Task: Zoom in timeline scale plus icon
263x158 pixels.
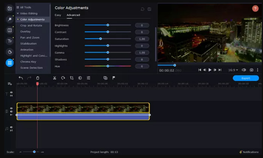Action: (42, 152)
